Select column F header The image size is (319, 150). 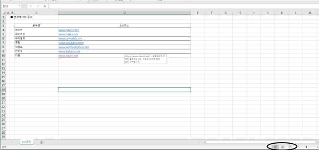coord(212,13)
